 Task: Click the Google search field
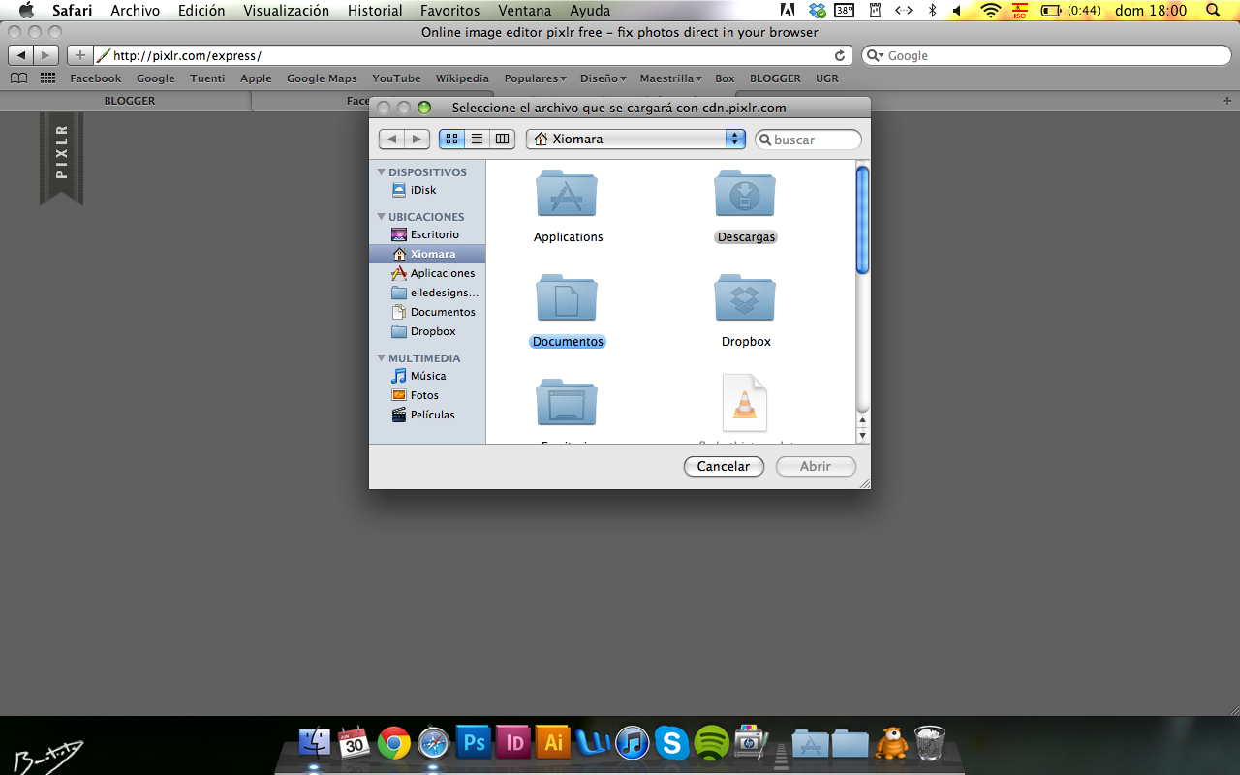point(1046,55)
